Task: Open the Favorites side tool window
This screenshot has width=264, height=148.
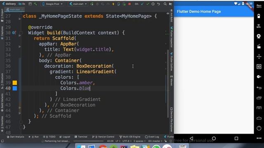Action: [x=2, y=124]
